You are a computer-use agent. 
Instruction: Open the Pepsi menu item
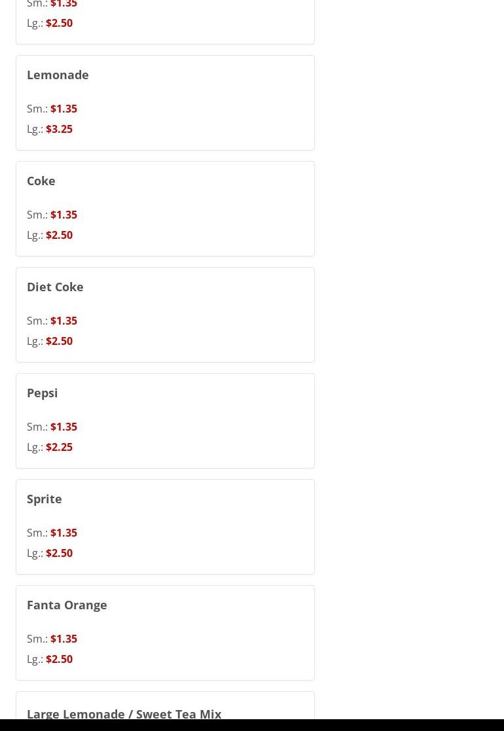click(x=42, y=393)
